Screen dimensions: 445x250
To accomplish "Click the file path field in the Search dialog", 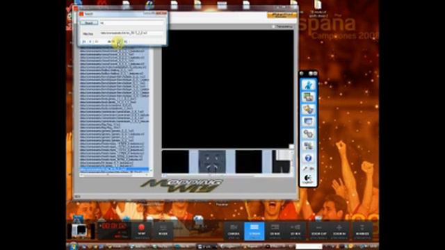I will coord(132,33).
